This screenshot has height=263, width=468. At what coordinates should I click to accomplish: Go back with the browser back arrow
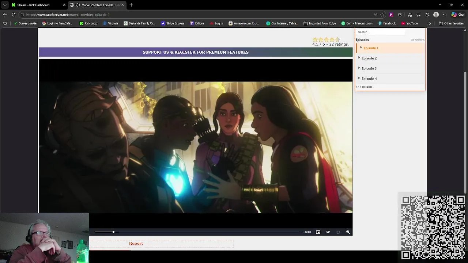coord(5,15)
